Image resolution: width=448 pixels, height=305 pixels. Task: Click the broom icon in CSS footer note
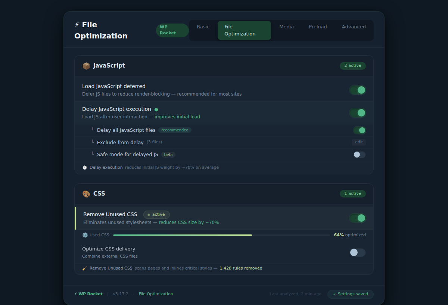(x=85, y=268)
